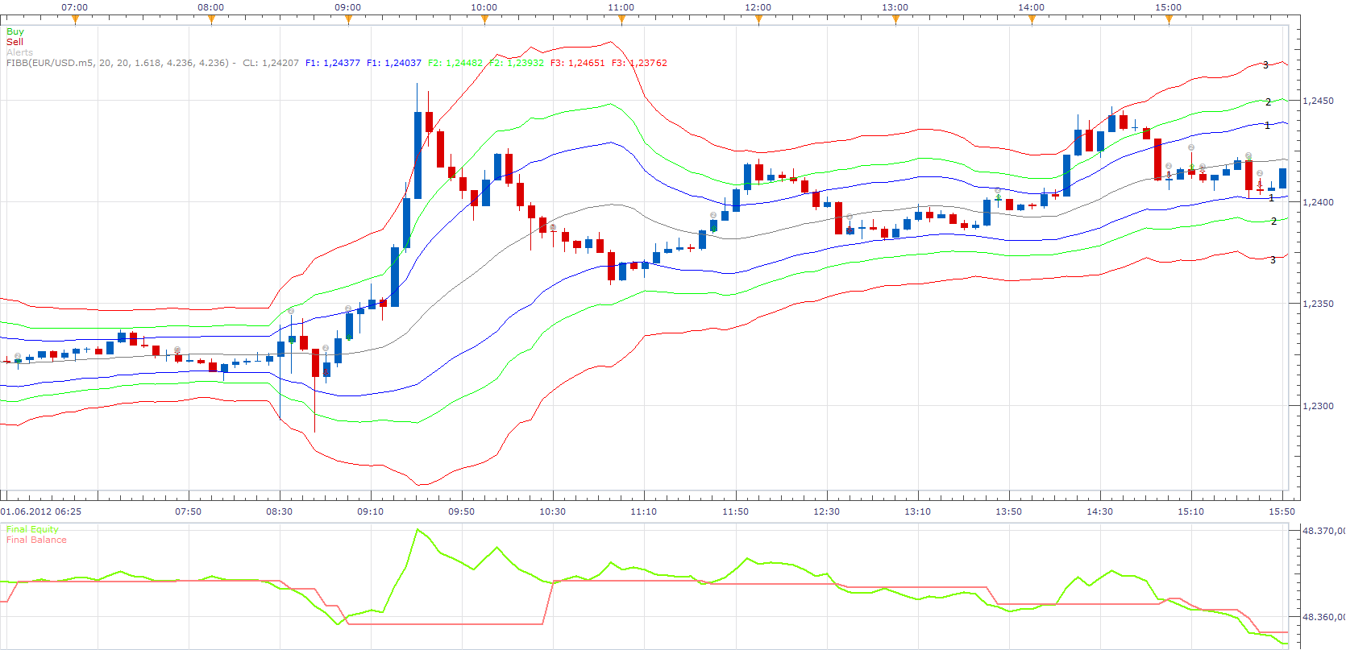Click the blue F1: 1,24377 value
This screenshot has width=1346, height=650.
[x=332, y=63]
